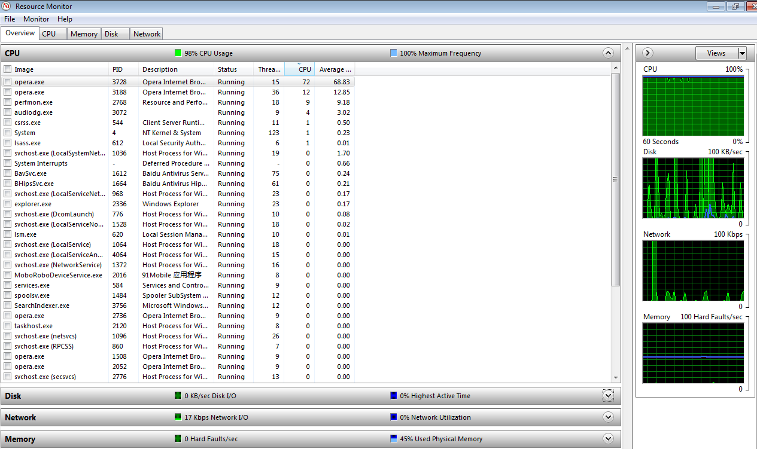Viewport: 757px width, 449px height.
Task: Select the spoolsv.exe row
Action: [178, 295]
